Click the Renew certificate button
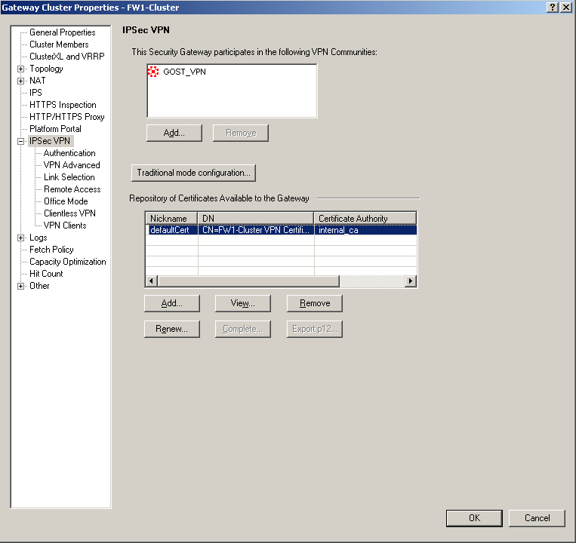 172,329
